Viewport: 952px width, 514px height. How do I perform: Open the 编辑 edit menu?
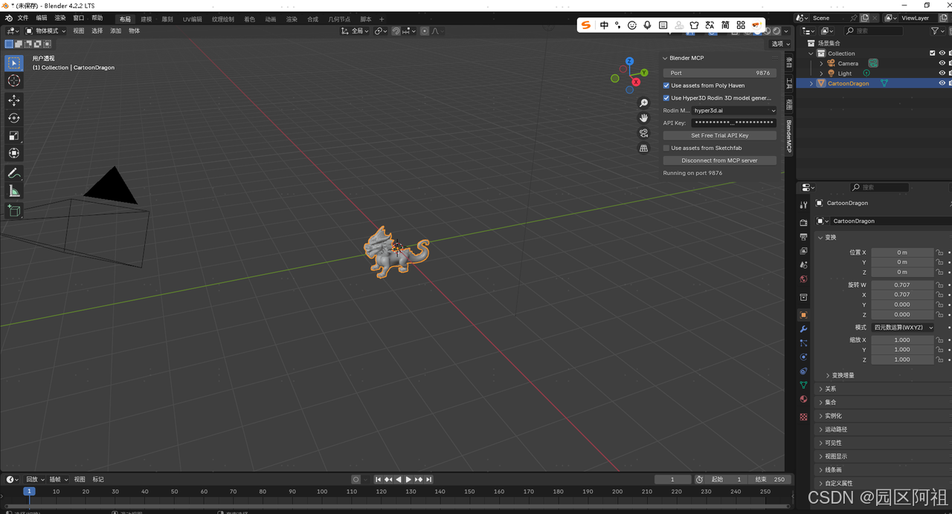(42, 18)
